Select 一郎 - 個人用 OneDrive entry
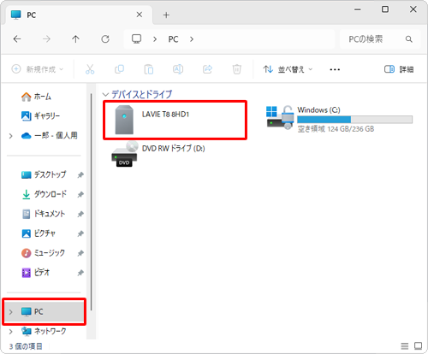The image size is (428, 354). 50,135
